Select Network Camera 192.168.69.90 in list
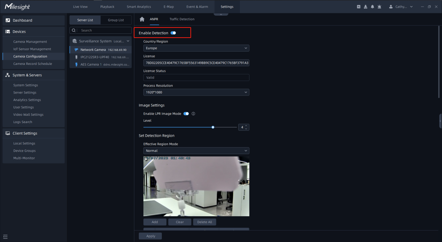The width and height of the screenshot is (442, 242). tap(100, 50)
